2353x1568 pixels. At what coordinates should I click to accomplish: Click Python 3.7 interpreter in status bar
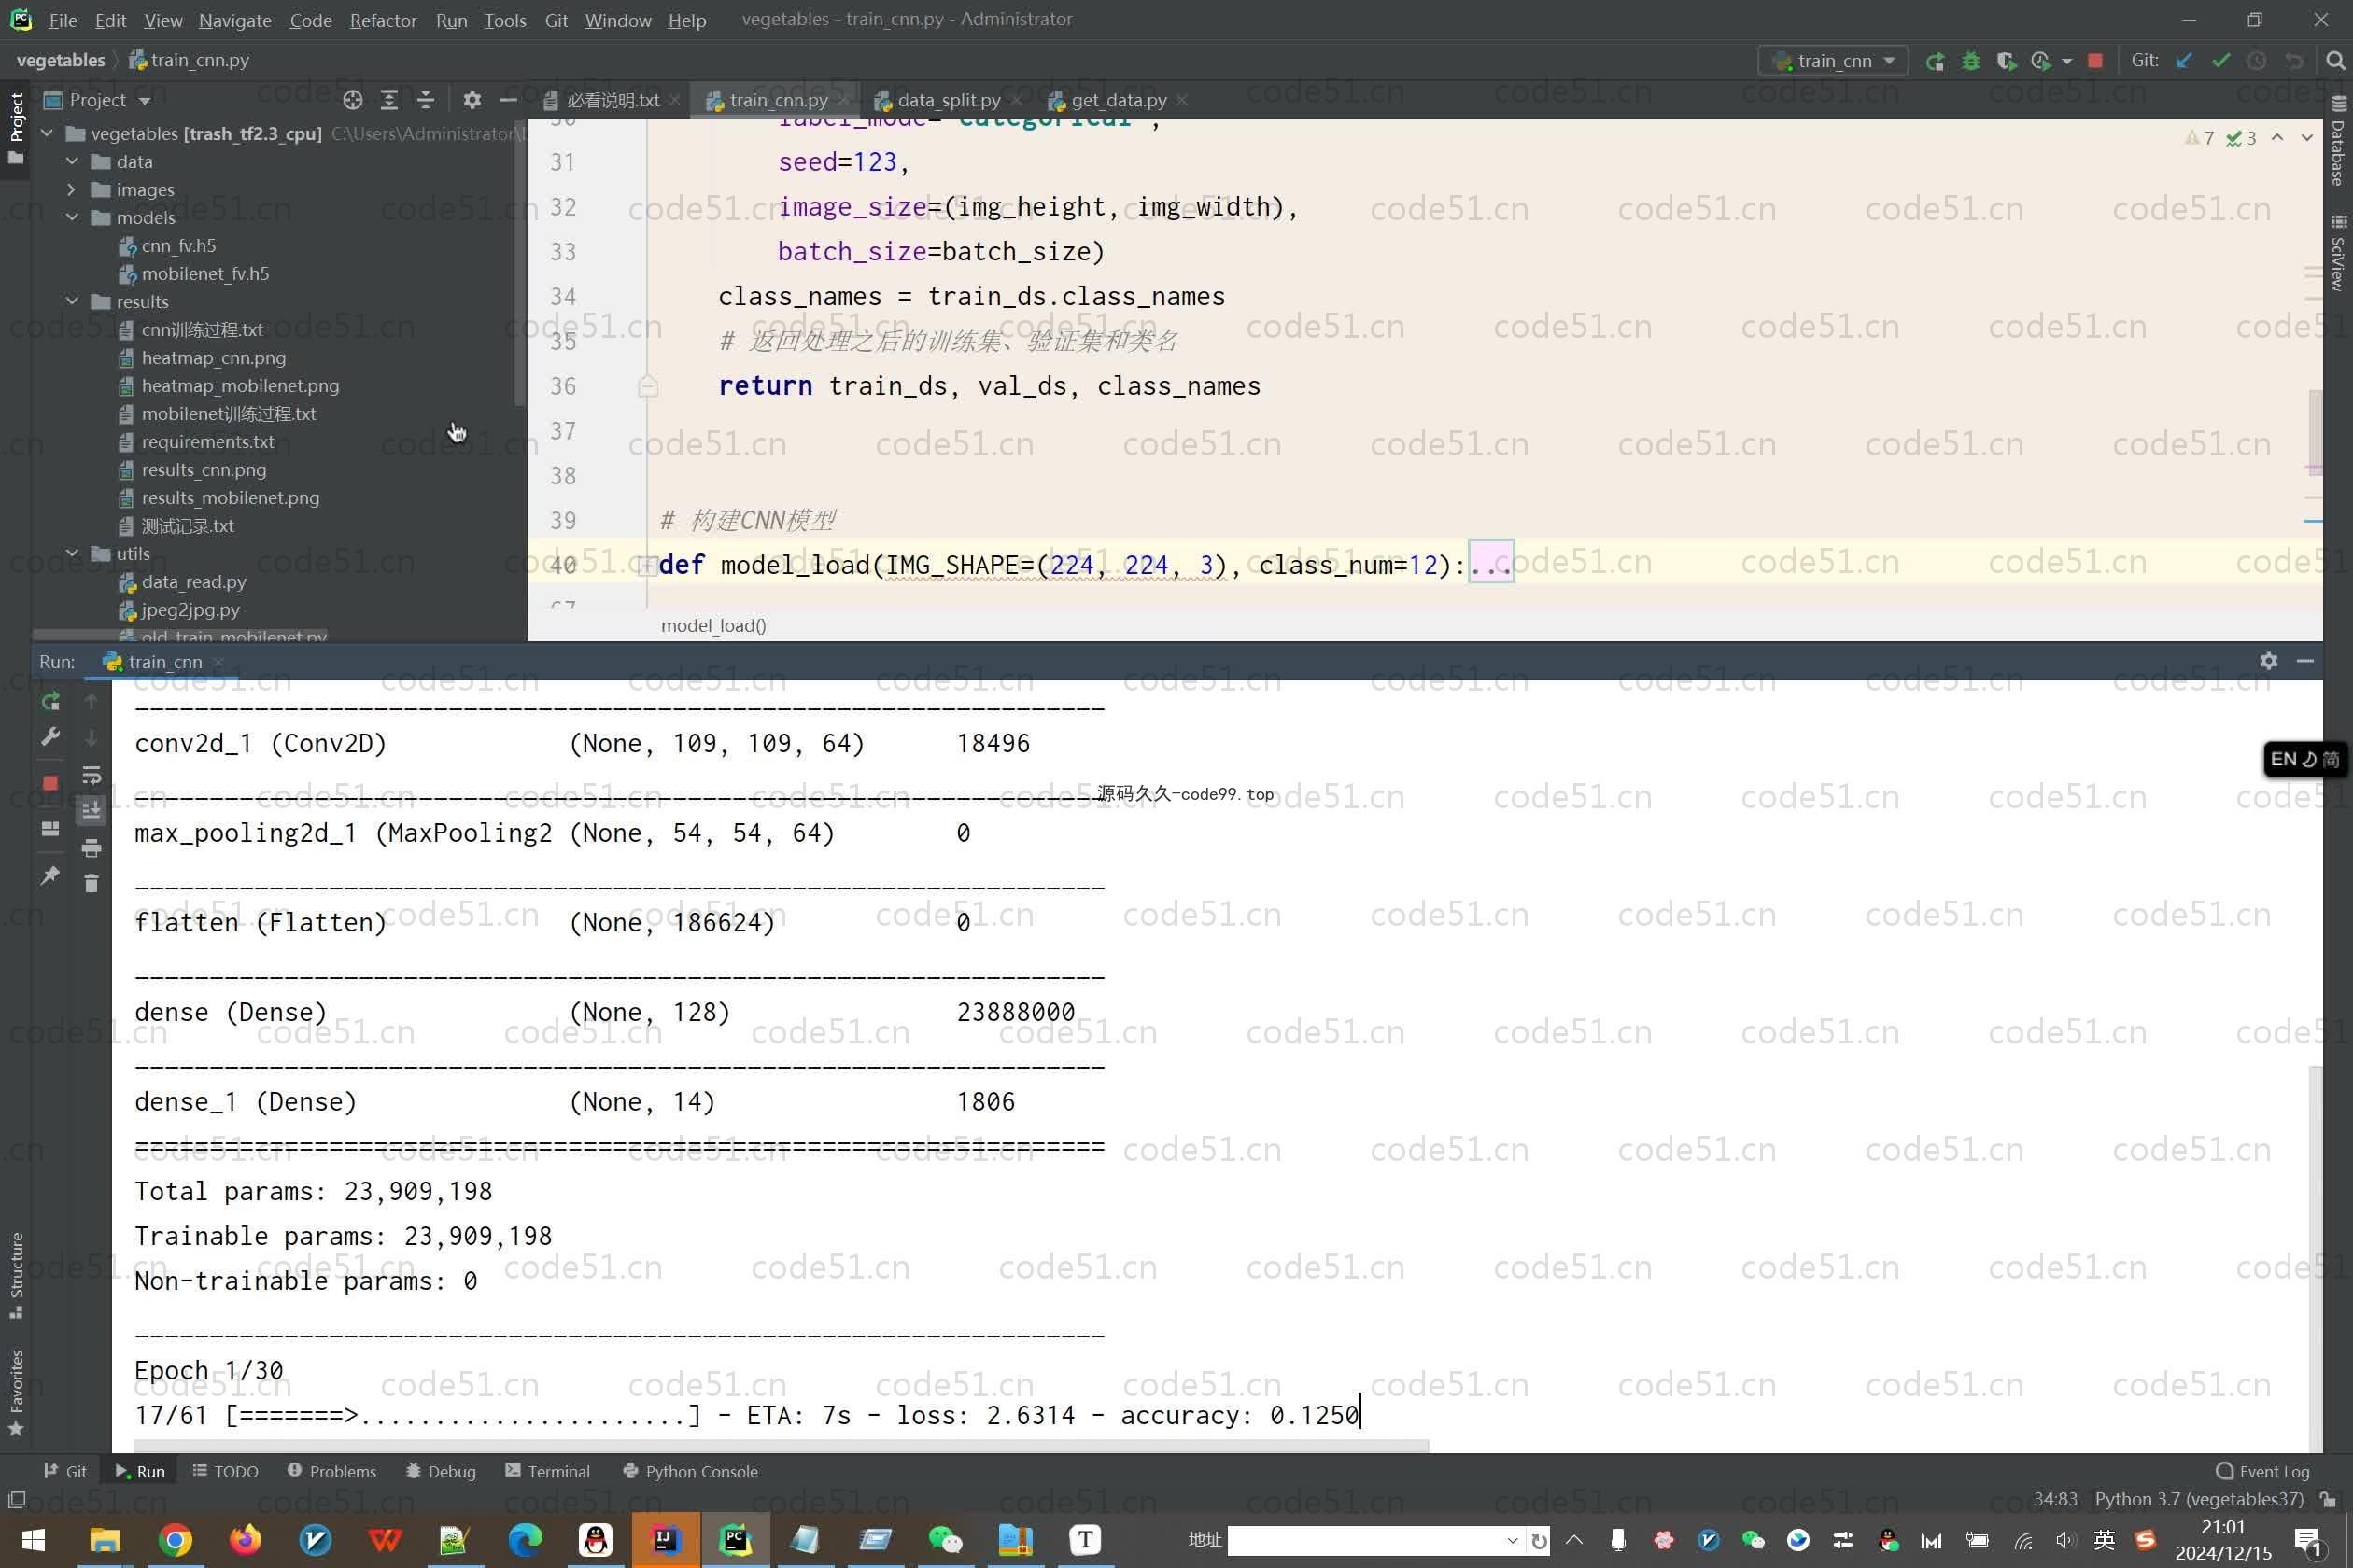2199,1499
